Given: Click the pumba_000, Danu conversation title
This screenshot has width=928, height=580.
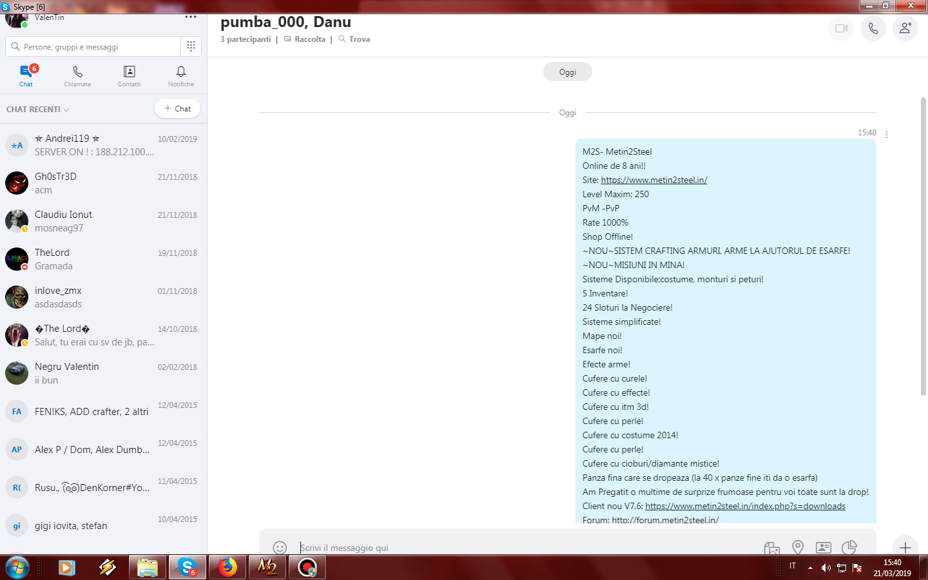Looking at the screenshot, I should point(285,23).
